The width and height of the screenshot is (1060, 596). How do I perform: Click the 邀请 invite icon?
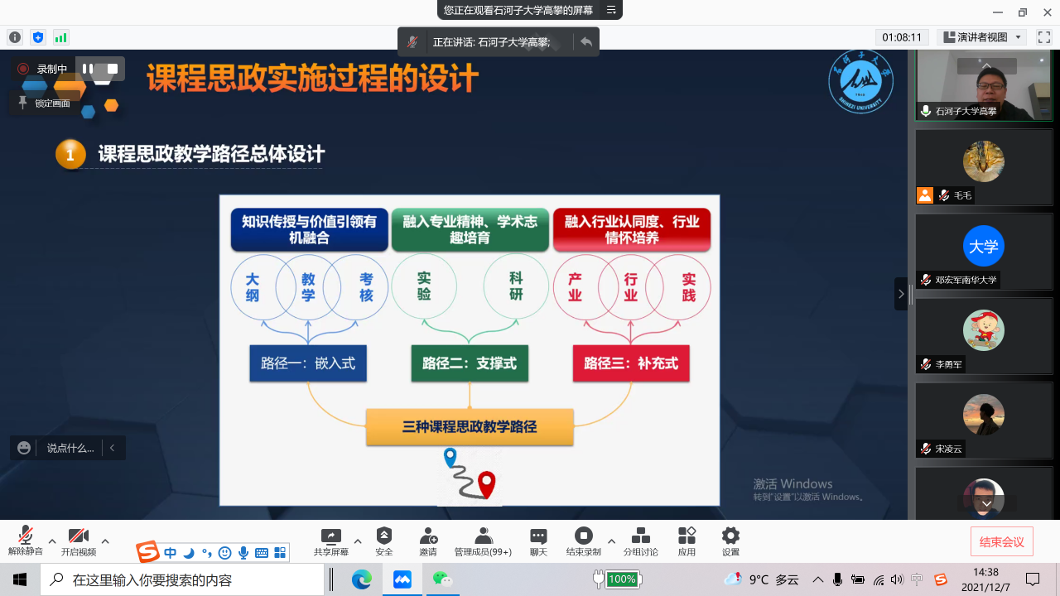pos(428,541)
